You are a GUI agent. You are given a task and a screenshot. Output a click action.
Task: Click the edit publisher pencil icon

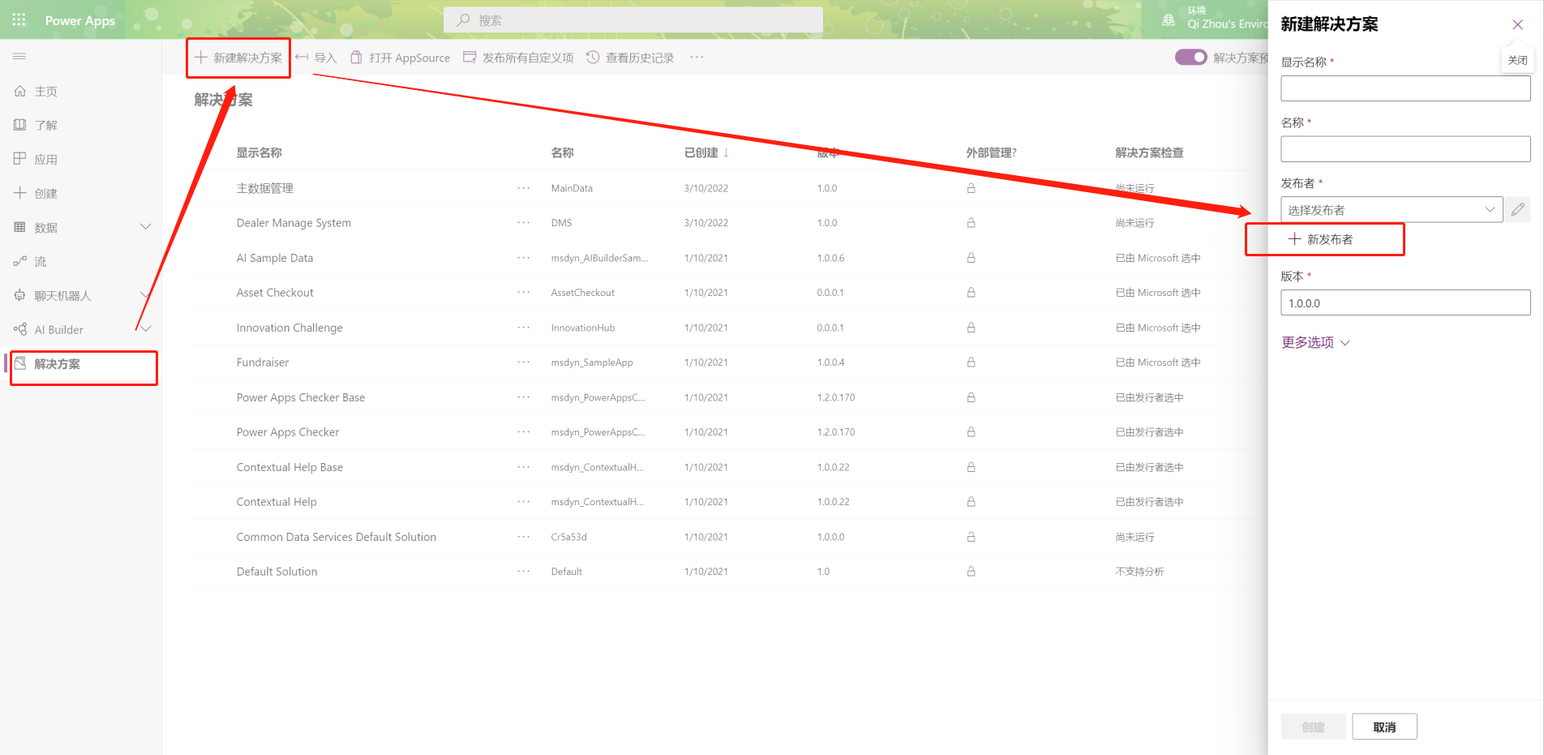point(1518,210)
